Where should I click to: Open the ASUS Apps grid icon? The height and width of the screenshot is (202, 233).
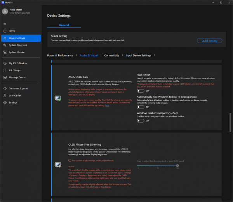pyautogui.click(x=5, y=70)
